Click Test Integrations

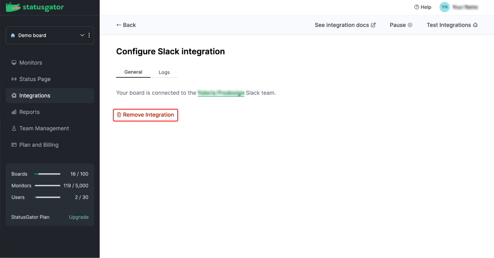[x=452, y=25]
